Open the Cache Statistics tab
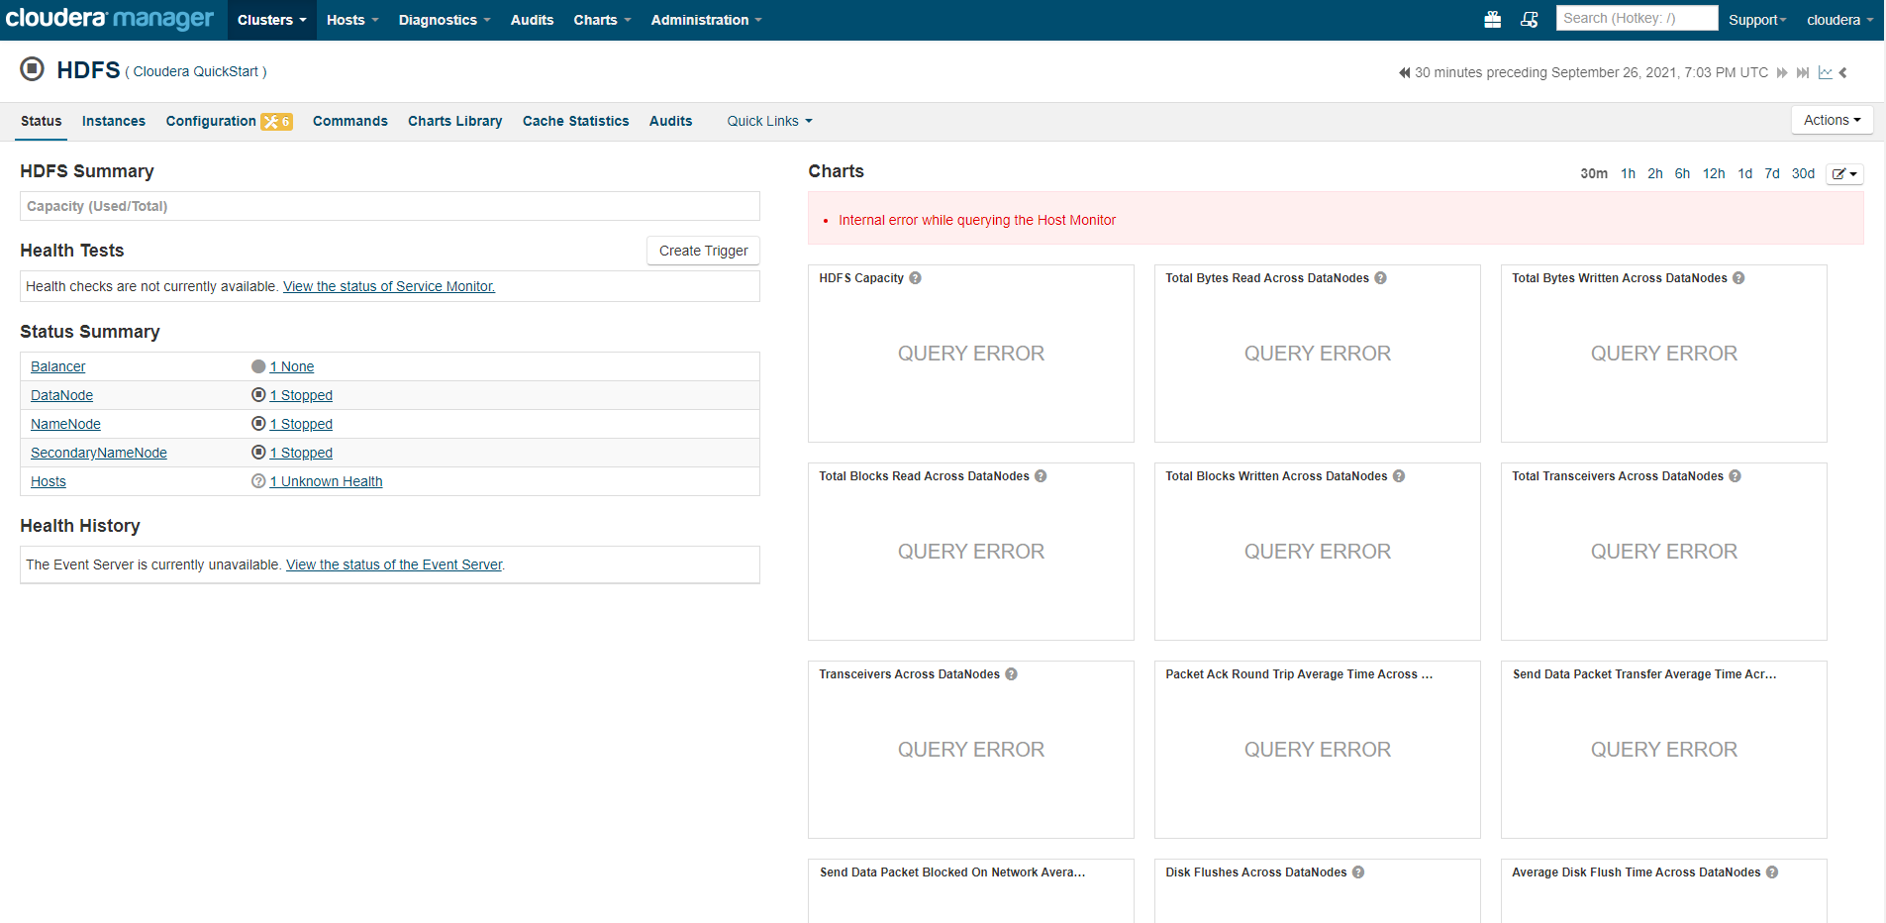This screenshot has height=923, width=1886. (575, 121)
